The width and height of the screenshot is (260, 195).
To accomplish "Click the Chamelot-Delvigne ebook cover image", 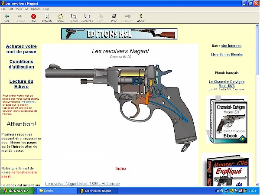I will click(x=227, y=120).
